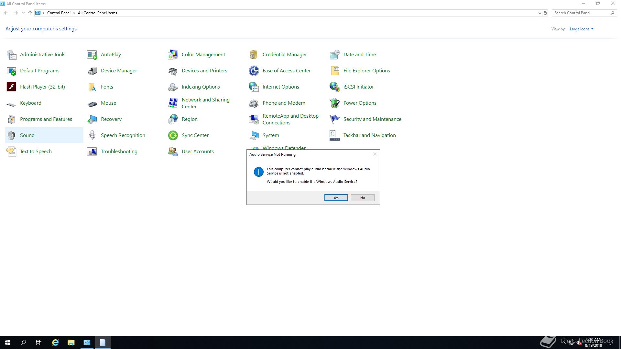The height and width of the screenshot is (349, 621).
Task: Open the Internet Options icon
Action: pos(254,87)
